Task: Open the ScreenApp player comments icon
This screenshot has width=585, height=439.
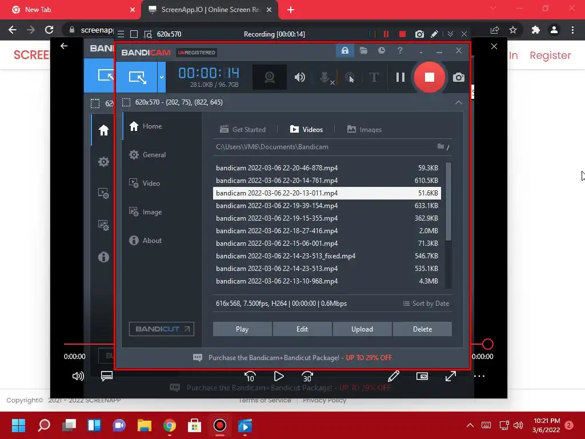Action: (107, 376)
